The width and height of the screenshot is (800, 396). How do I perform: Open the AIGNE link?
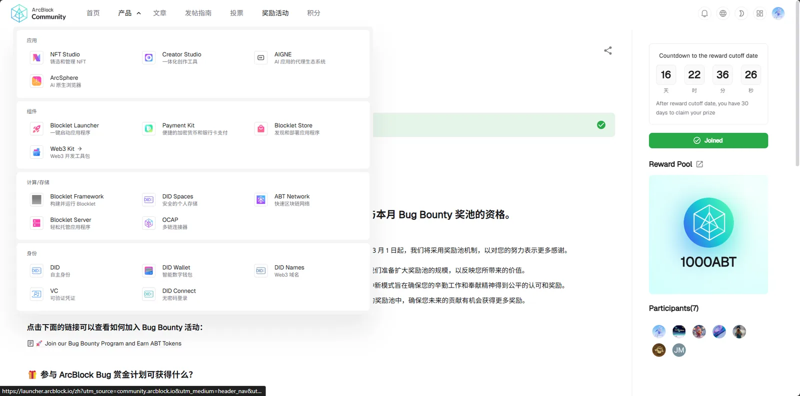tap(283, 54)
